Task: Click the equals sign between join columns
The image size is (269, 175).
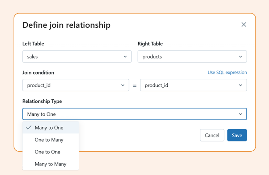Action: (x=135, y=86)
